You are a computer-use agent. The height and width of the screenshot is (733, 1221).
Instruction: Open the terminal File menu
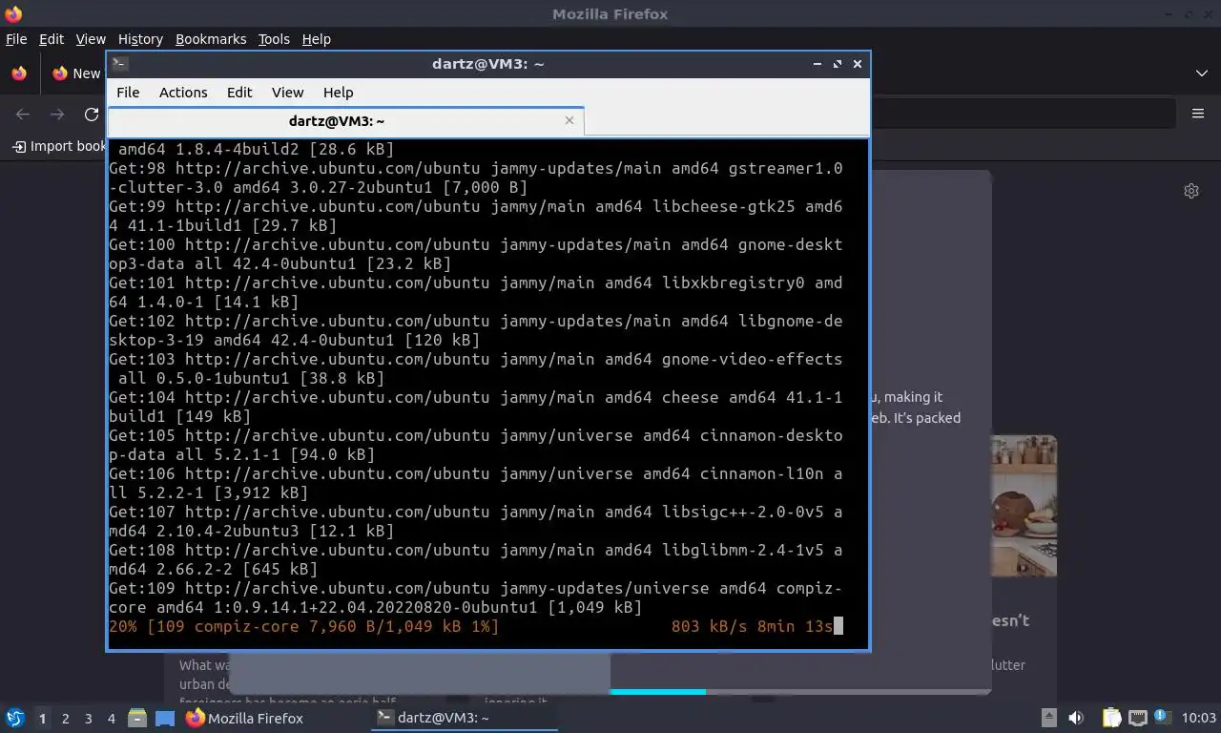tap(128, 93)
